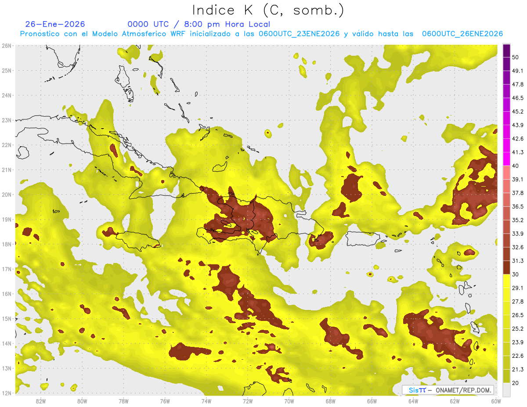Click the longitude label '82W'
The image size is (527, 407).
(41, 401)
